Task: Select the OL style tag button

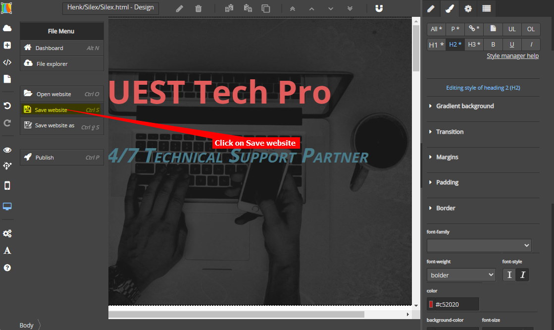Action: click(531, 29)
